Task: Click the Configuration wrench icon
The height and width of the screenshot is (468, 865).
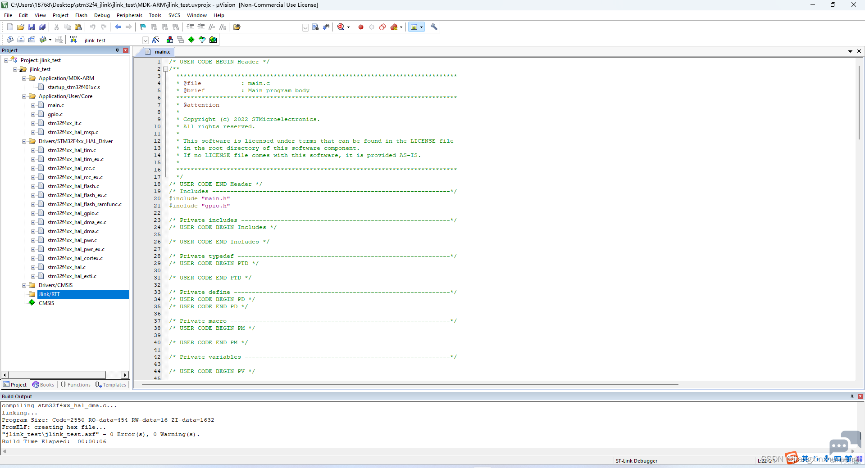Action: [434, 27]
